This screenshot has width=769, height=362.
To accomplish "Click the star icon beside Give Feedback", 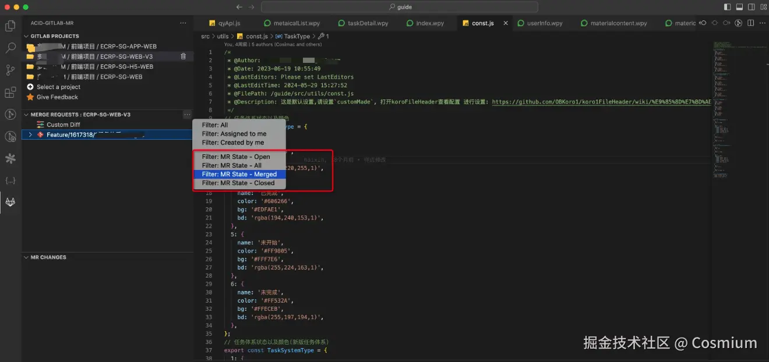I will point(30,97).
